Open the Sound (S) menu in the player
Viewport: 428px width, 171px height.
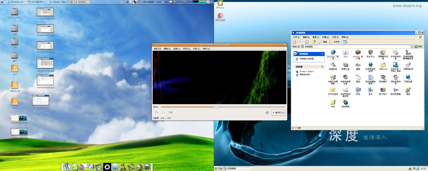point(196,49)
